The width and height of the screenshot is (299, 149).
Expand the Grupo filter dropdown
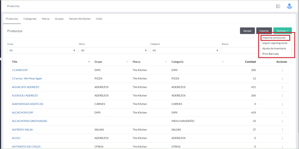tap(42, 50)
